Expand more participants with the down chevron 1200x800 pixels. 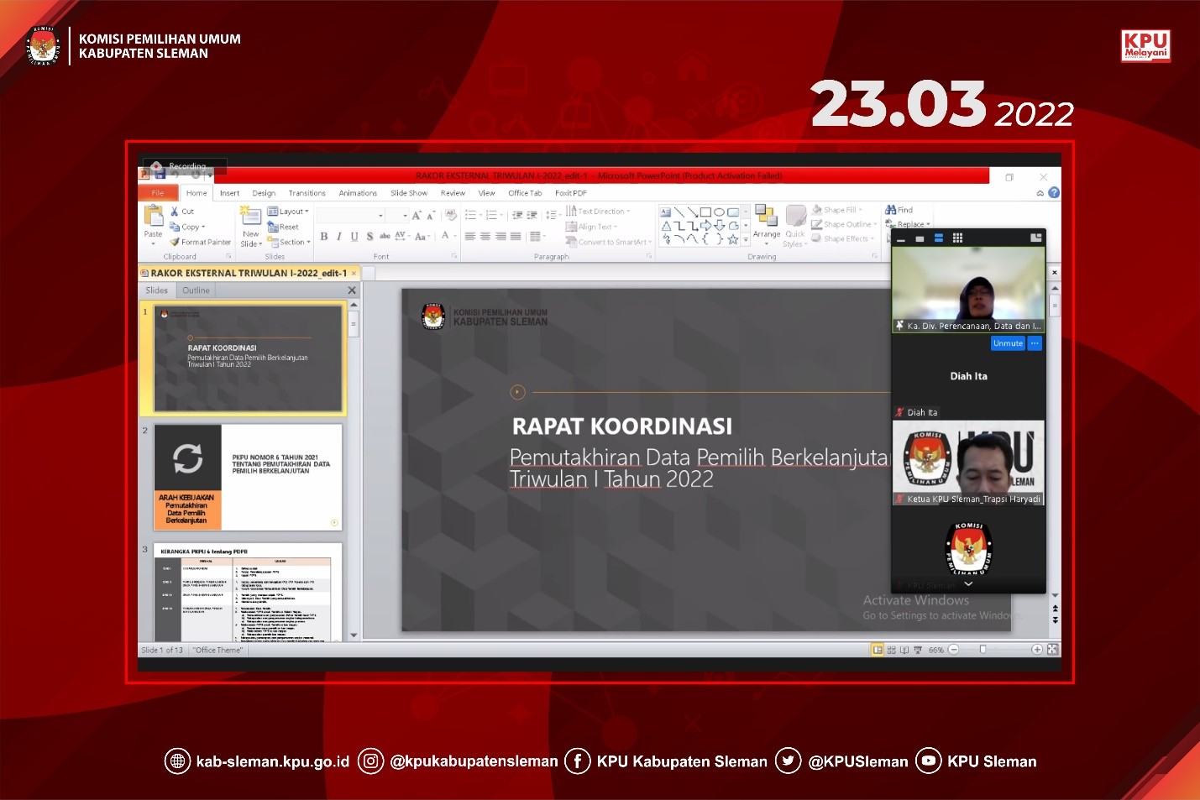pyautogui.click(x=968, y=583)
